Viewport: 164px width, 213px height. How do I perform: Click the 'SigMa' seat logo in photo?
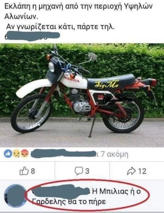tap(107, 84)
